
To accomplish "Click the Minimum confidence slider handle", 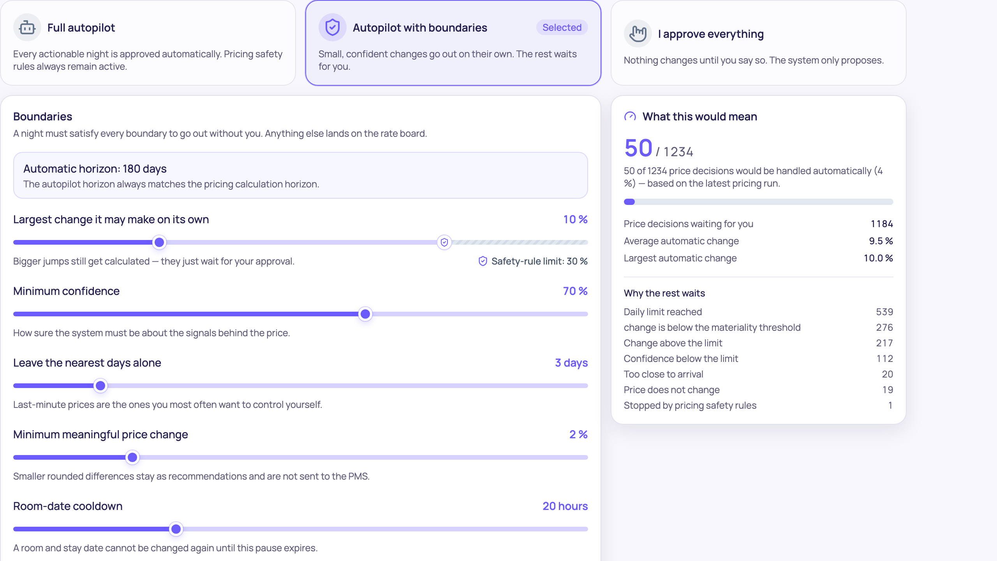I will point(365,314).
